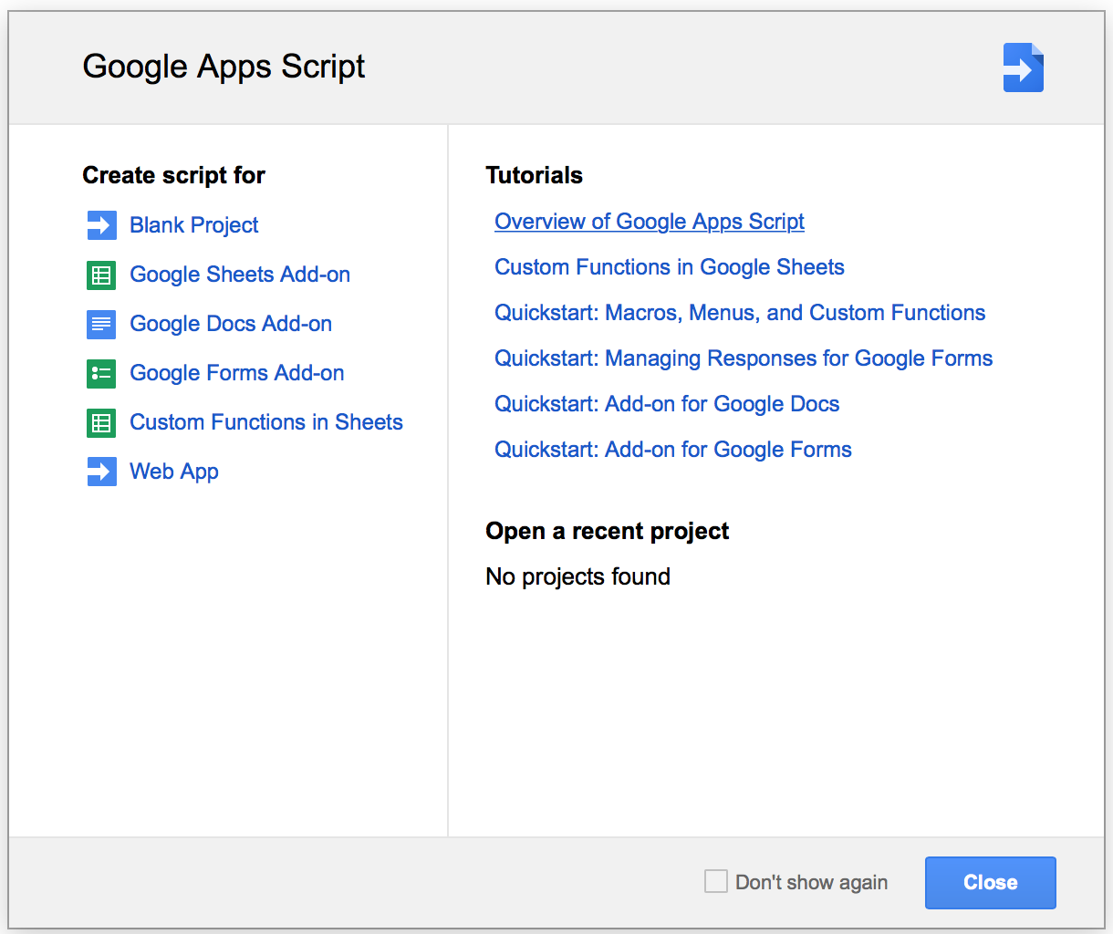Viewport: 1113px width, 934px height.
Task: Open Custom Functions in Google Sheets tutorial
Action: click(670, 267)
